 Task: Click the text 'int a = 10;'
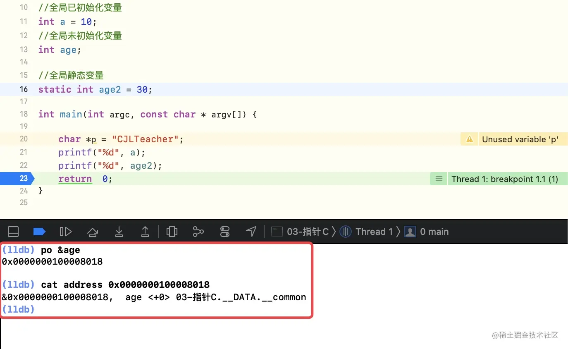(67, 22)
